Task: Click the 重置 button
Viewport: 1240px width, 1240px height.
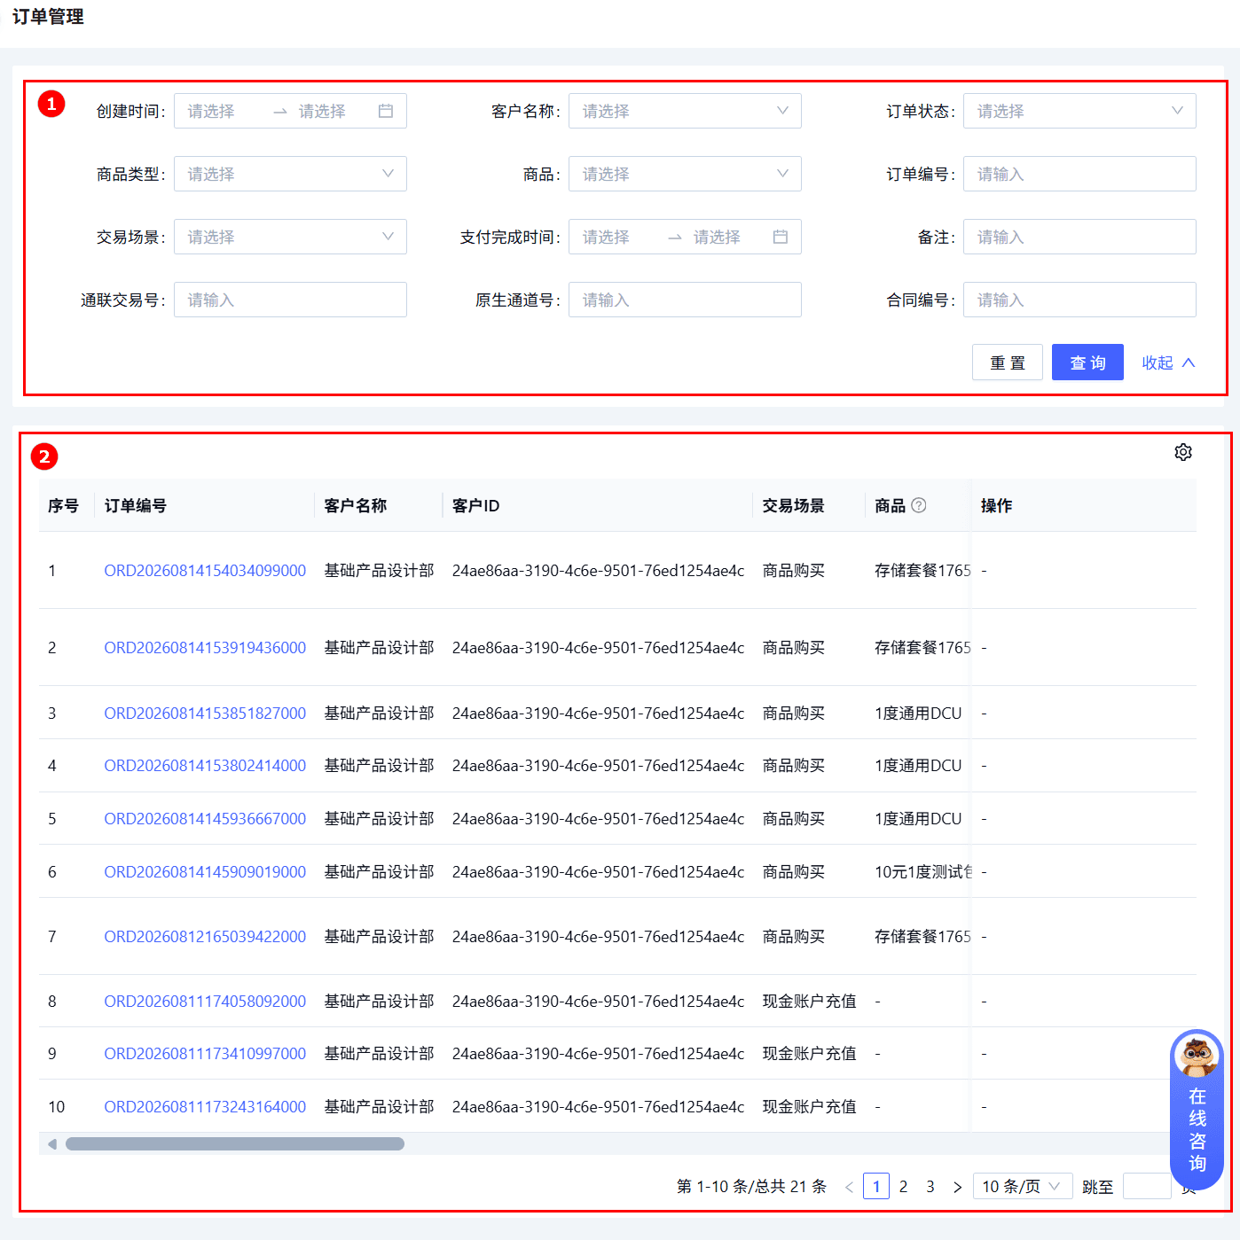Action: pos(1008,363)
